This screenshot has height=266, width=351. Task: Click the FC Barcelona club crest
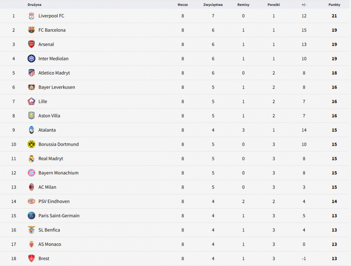(x=32, y=30)
